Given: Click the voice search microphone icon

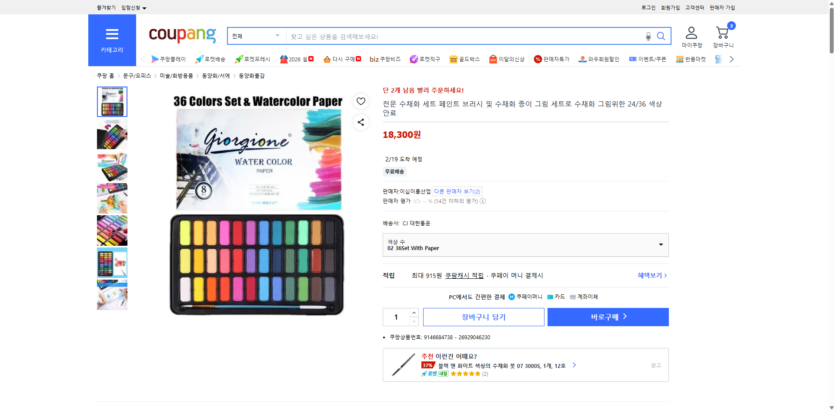Looking at the screenshot, I should [x=648, y=36].
